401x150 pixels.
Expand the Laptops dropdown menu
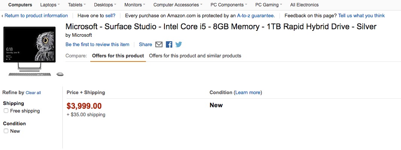50,5
